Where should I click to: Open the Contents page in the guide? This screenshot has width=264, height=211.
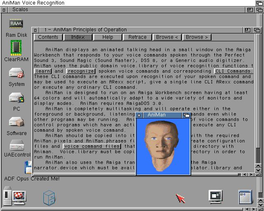click(48, 37)
